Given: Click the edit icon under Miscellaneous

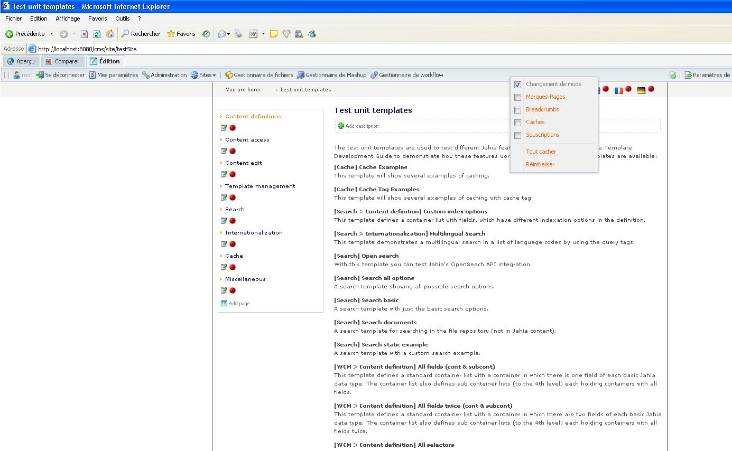Looking at the screenshot, I should 224,290.
